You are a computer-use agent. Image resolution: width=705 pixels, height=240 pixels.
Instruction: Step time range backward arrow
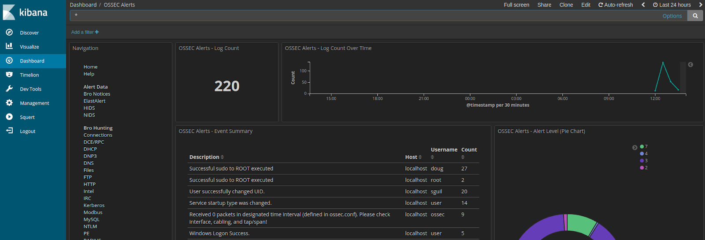(x=643, y=5)
